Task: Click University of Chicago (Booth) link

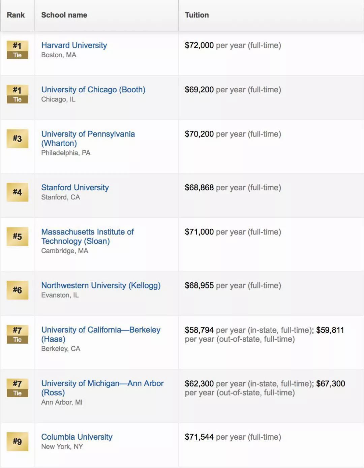Action: (x=93, y=90)
